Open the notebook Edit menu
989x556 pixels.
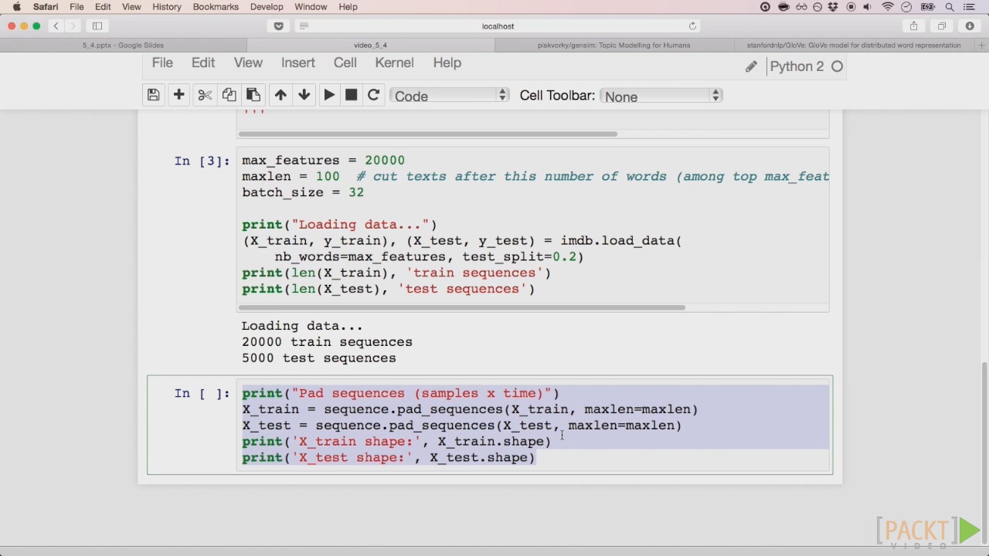click(203, 63)
